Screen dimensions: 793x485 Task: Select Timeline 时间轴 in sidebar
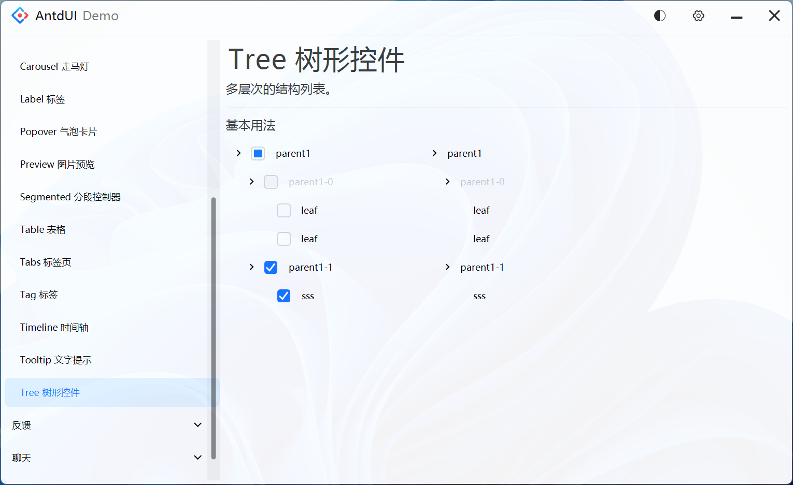tap(54, 327)
